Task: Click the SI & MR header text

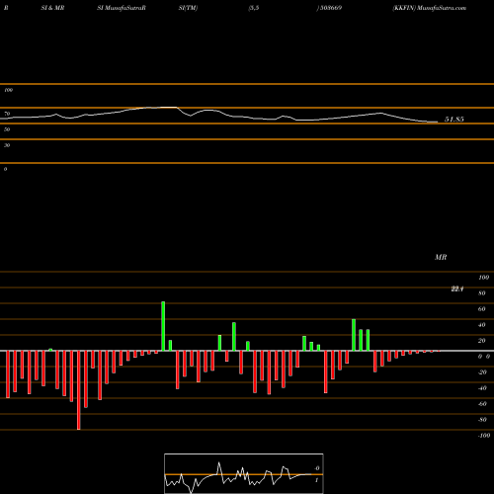Action: pyautogui.click(x=52, y=8)
